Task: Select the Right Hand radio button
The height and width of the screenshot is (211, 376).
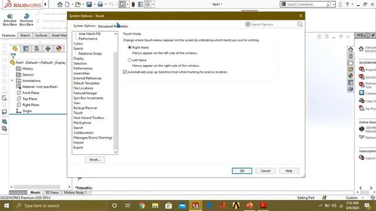Action: [x=130, y=47]
